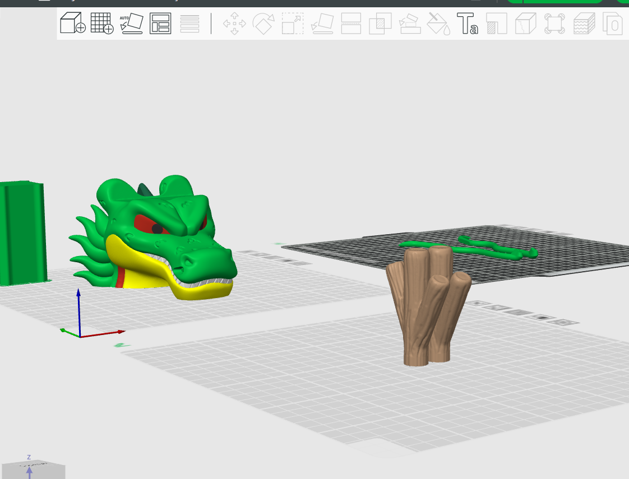Select the Rotate tool
The width and height of the screenshot is (629, 479).
(x=263, y=23)
